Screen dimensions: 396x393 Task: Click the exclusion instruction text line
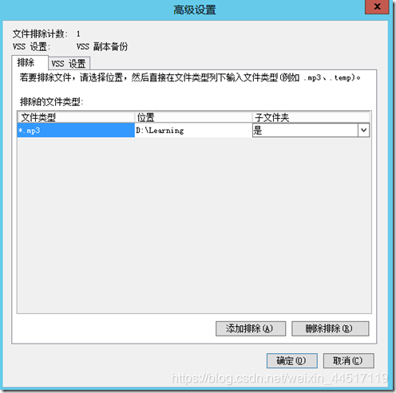[190, 77]
